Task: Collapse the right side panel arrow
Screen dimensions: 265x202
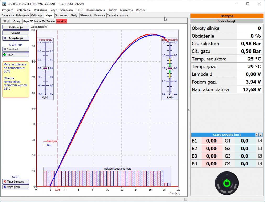Action: click(x=189, y=110)
